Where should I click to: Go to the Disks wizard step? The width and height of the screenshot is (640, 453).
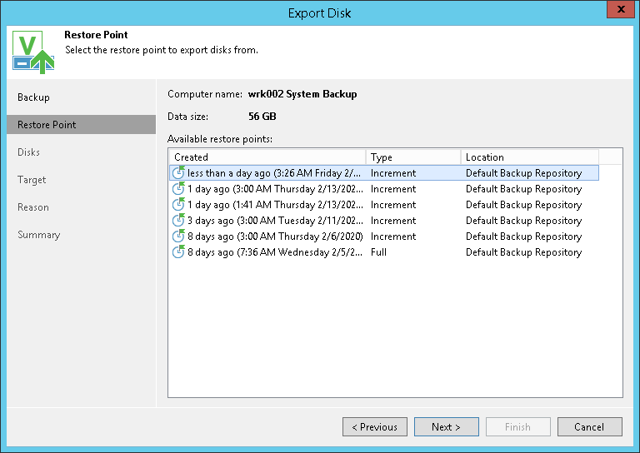pyautogui.click(x=28, y=152)
